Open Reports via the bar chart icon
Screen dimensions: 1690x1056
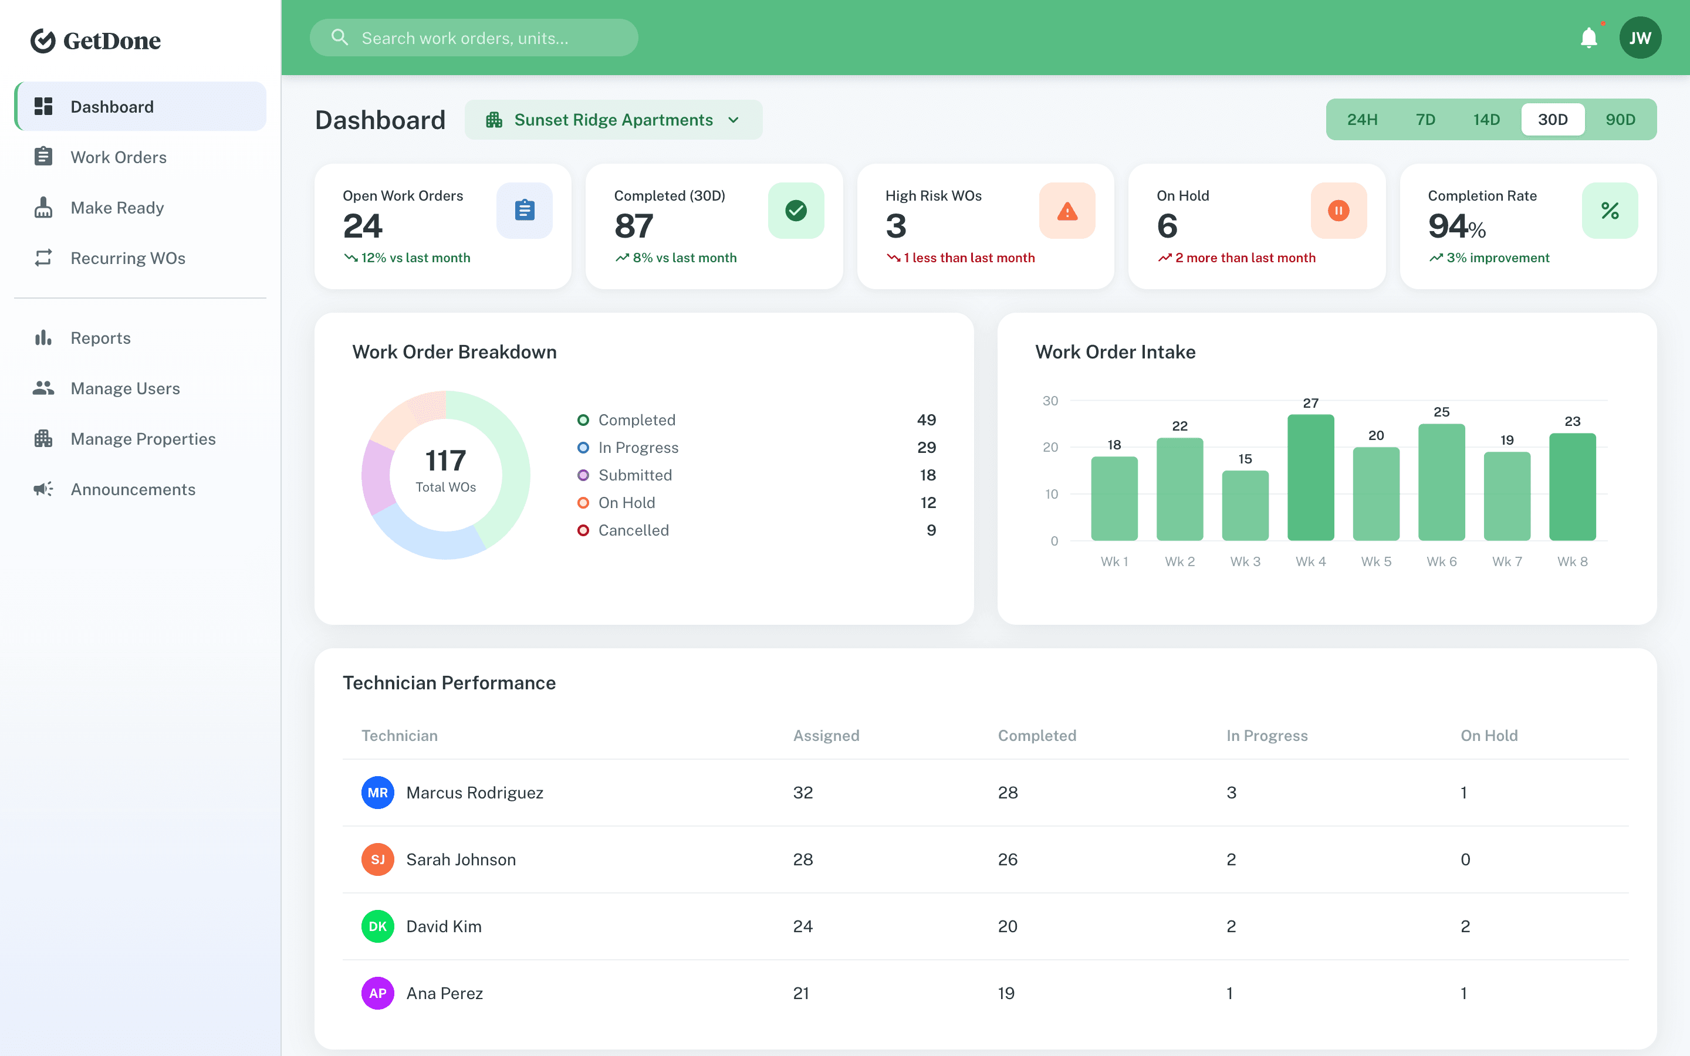pyautogui.click(x=43, y=337)
